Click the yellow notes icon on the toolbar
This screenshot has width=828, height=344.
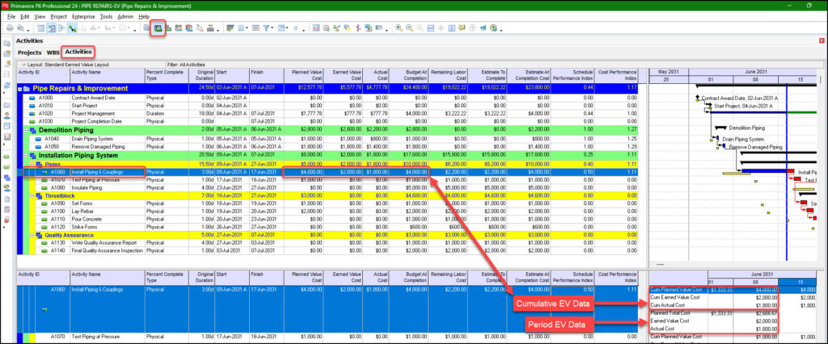coord(462,28)
